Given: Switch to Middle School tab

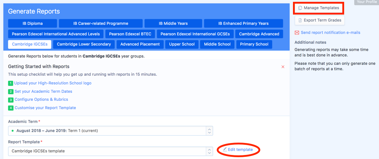Looking at the screenshot, I should (217, 44).
